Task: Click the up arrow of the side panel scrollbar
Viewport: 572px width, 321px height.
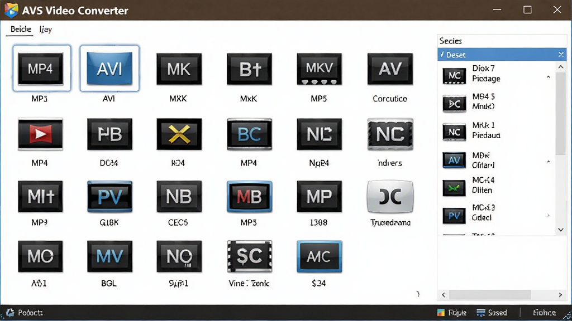Action: coord(561,67)
